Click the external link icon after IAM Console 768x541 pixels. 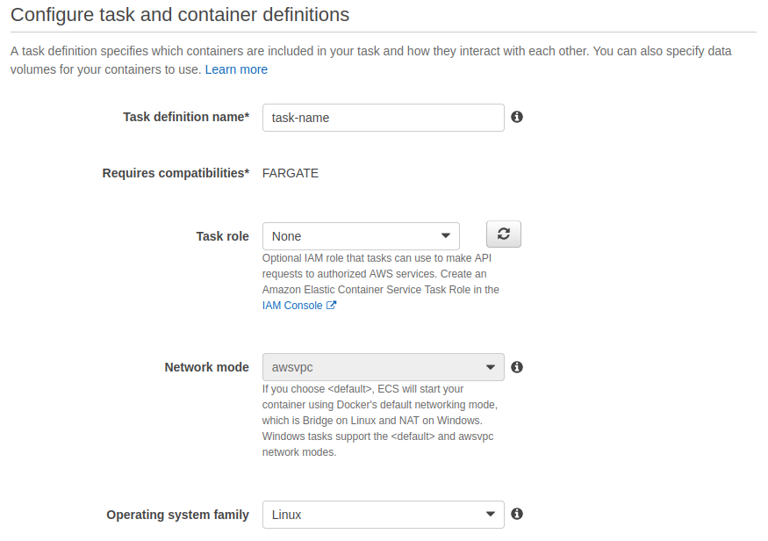(x=332, y=305)
